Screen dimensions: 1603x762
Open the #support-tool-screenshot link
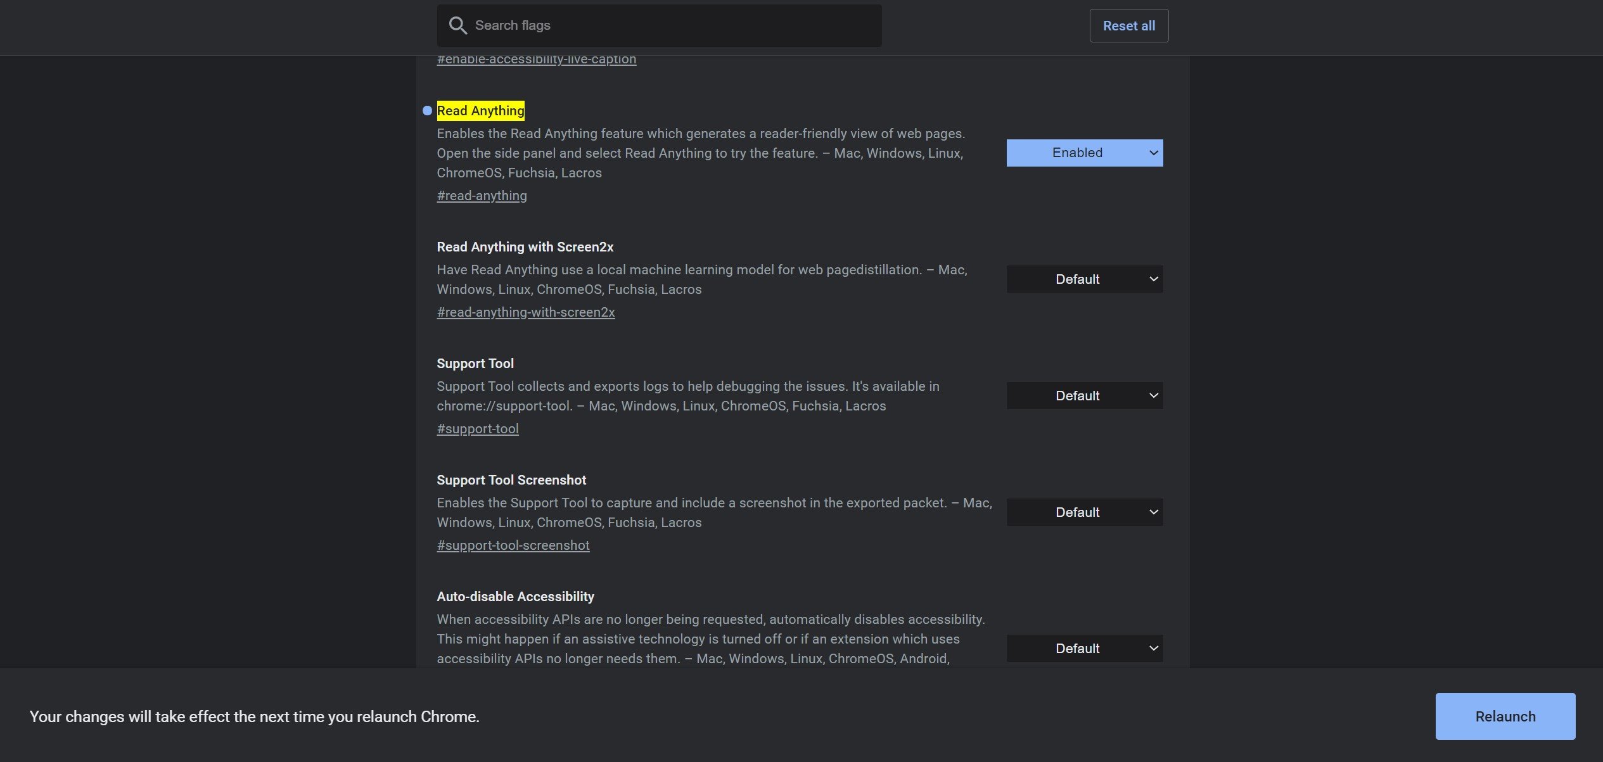click(x=513, y=545)
